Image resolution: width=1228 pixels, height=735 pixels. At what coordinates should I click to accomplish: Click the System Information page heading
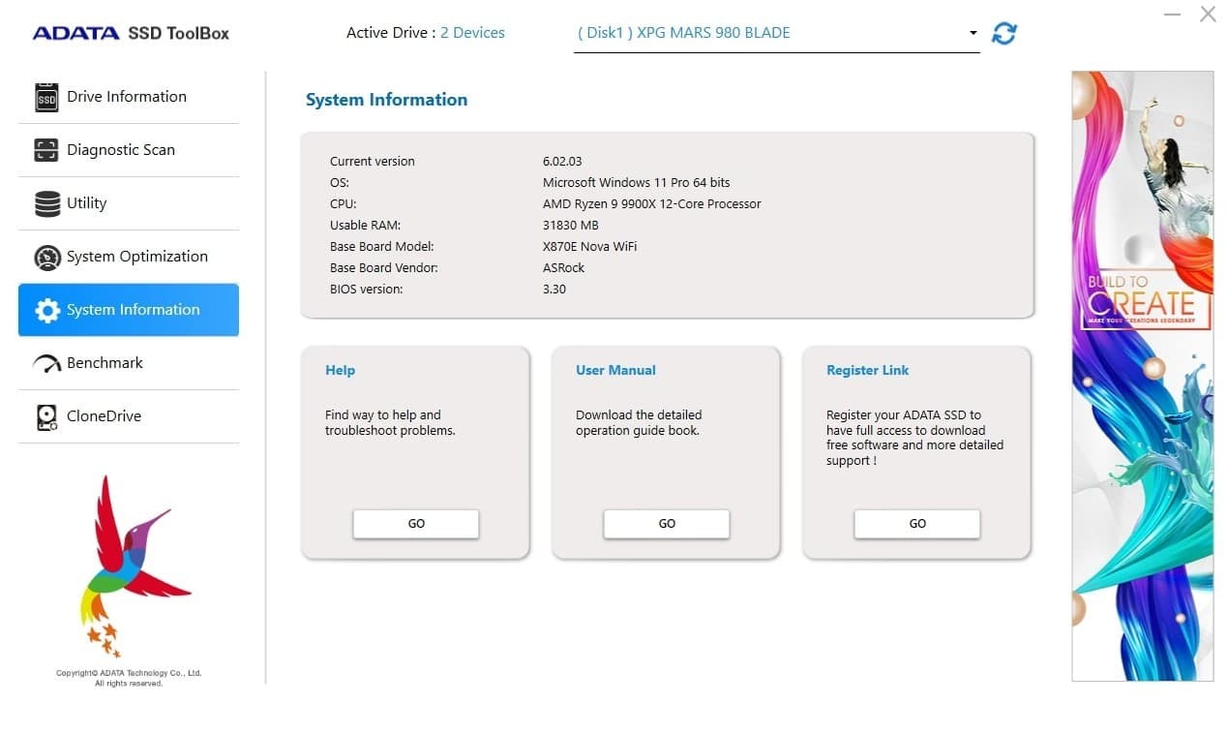(x=386, y=100)
